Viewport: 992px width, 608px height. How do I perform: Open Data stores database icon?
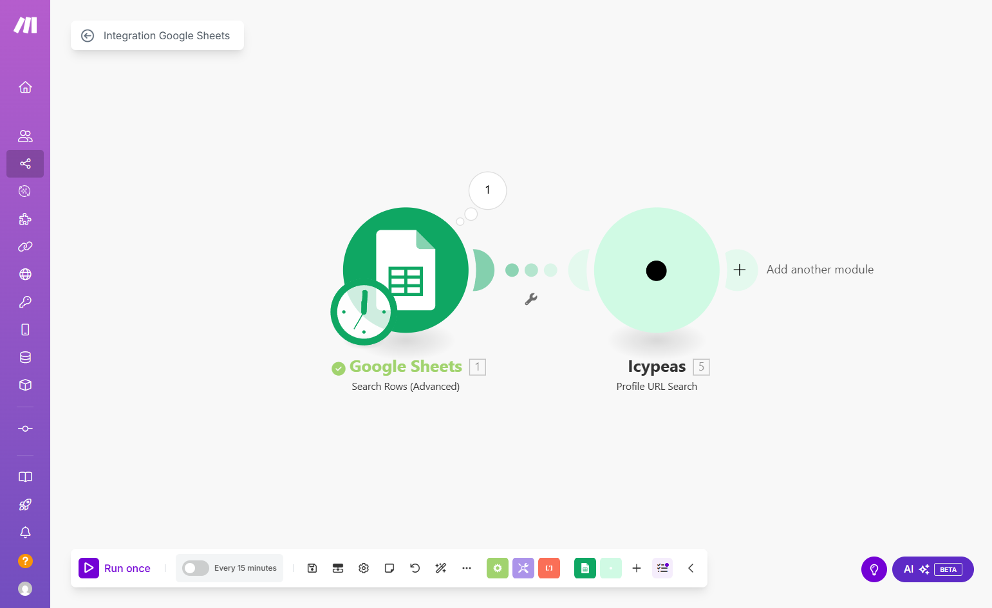pyautogui.click(x=25, y=357)
